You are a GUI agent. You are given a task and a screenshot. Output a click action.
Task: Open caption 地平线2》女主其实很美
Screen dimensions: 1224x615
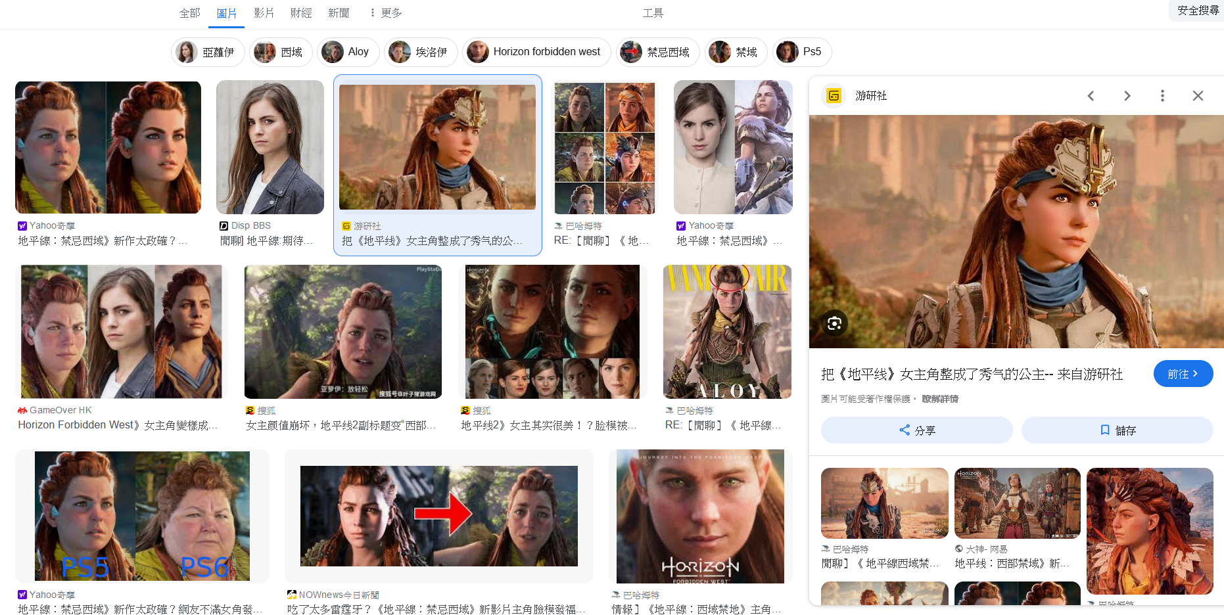pyautogui.click(x=549, y=426)
